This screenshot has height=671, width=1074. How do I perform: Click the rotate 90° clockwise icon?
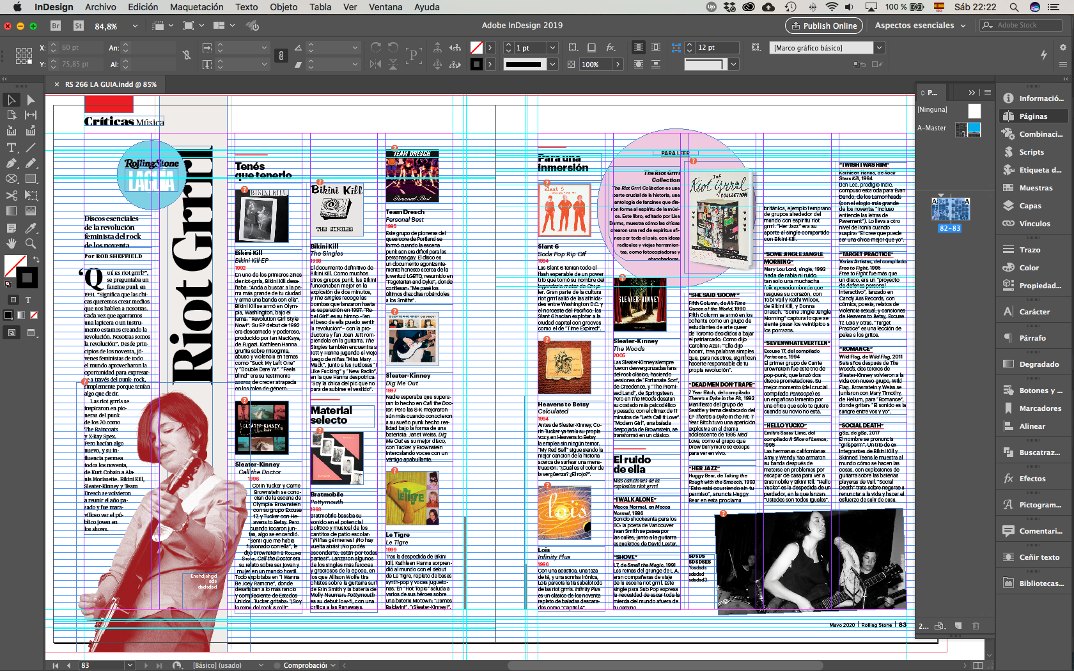[x=376, y=47]
